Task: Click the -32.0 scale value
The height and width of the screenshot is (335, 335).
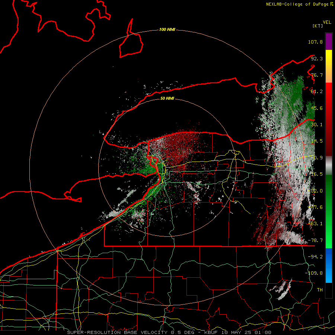Action: point(315,191)
